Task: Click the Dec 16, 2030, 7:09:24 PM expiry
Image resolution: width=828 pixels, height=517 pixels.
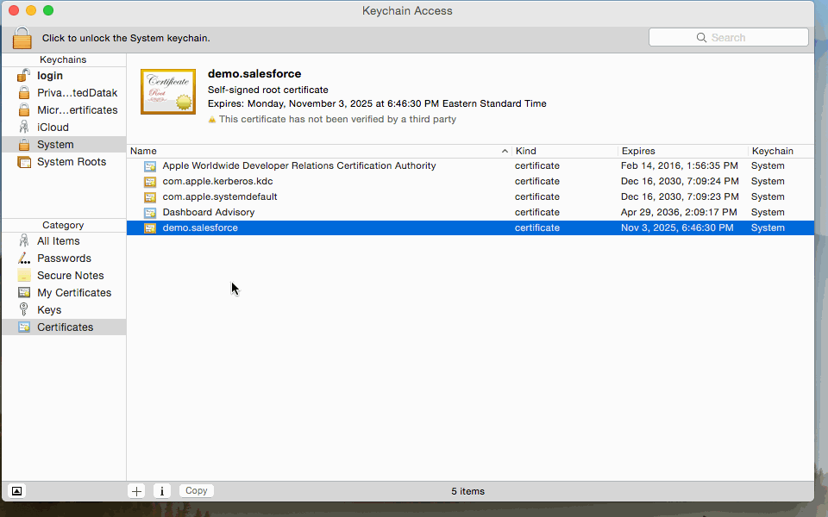Action: pyautogui.click(x=680, y=181)
